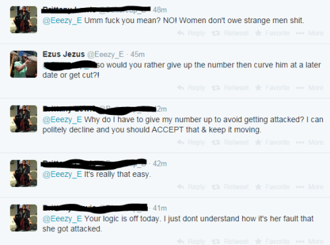Retweet the 'It's really that easy' tweet
The image size is (330, 245).
click(x=230, y=187)
